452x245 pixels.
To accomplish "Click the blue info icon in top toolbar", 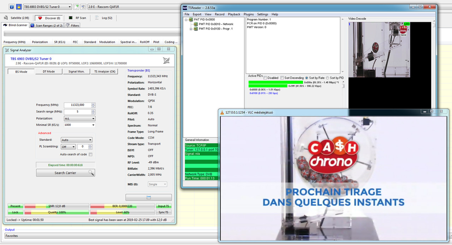I will (12, 7).
